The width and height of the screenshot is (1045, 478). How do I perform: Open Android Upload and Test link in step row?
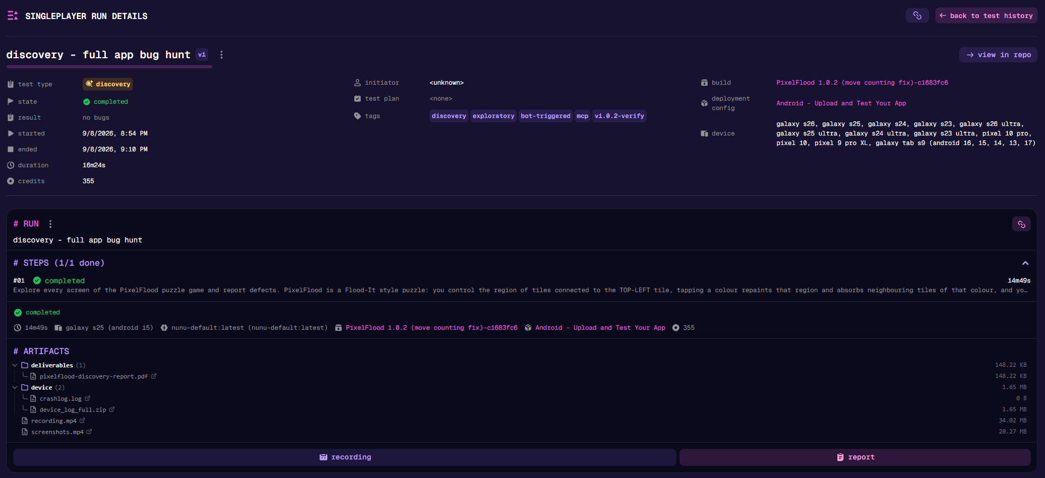click(x=600, y=328)
